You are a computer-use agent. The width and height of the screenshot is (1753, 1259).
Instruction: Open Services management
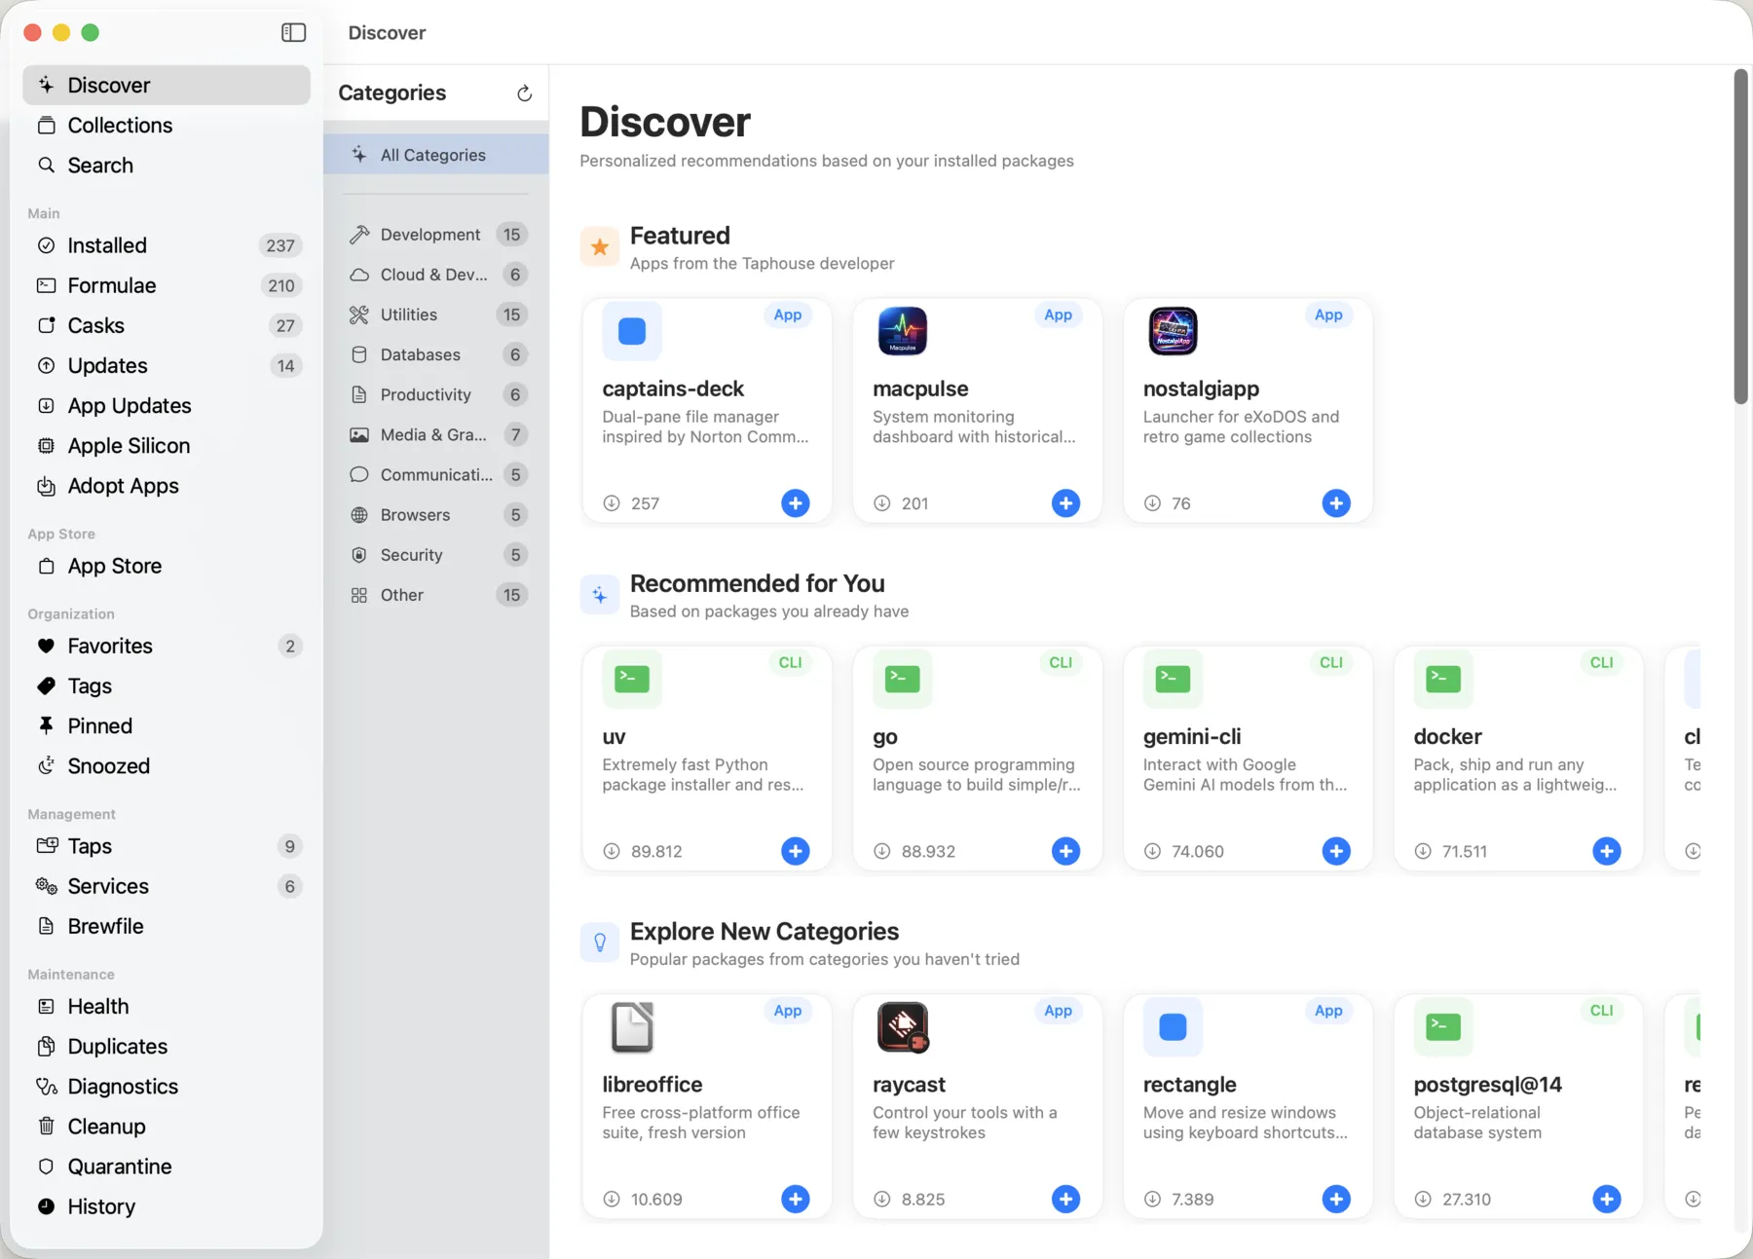pyautogui.click(x=167, y=886)
